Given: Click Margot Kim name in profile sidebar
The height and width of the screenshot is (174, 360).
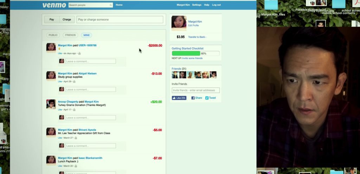Looking at the screenshot, I should (x=195, y=21).
